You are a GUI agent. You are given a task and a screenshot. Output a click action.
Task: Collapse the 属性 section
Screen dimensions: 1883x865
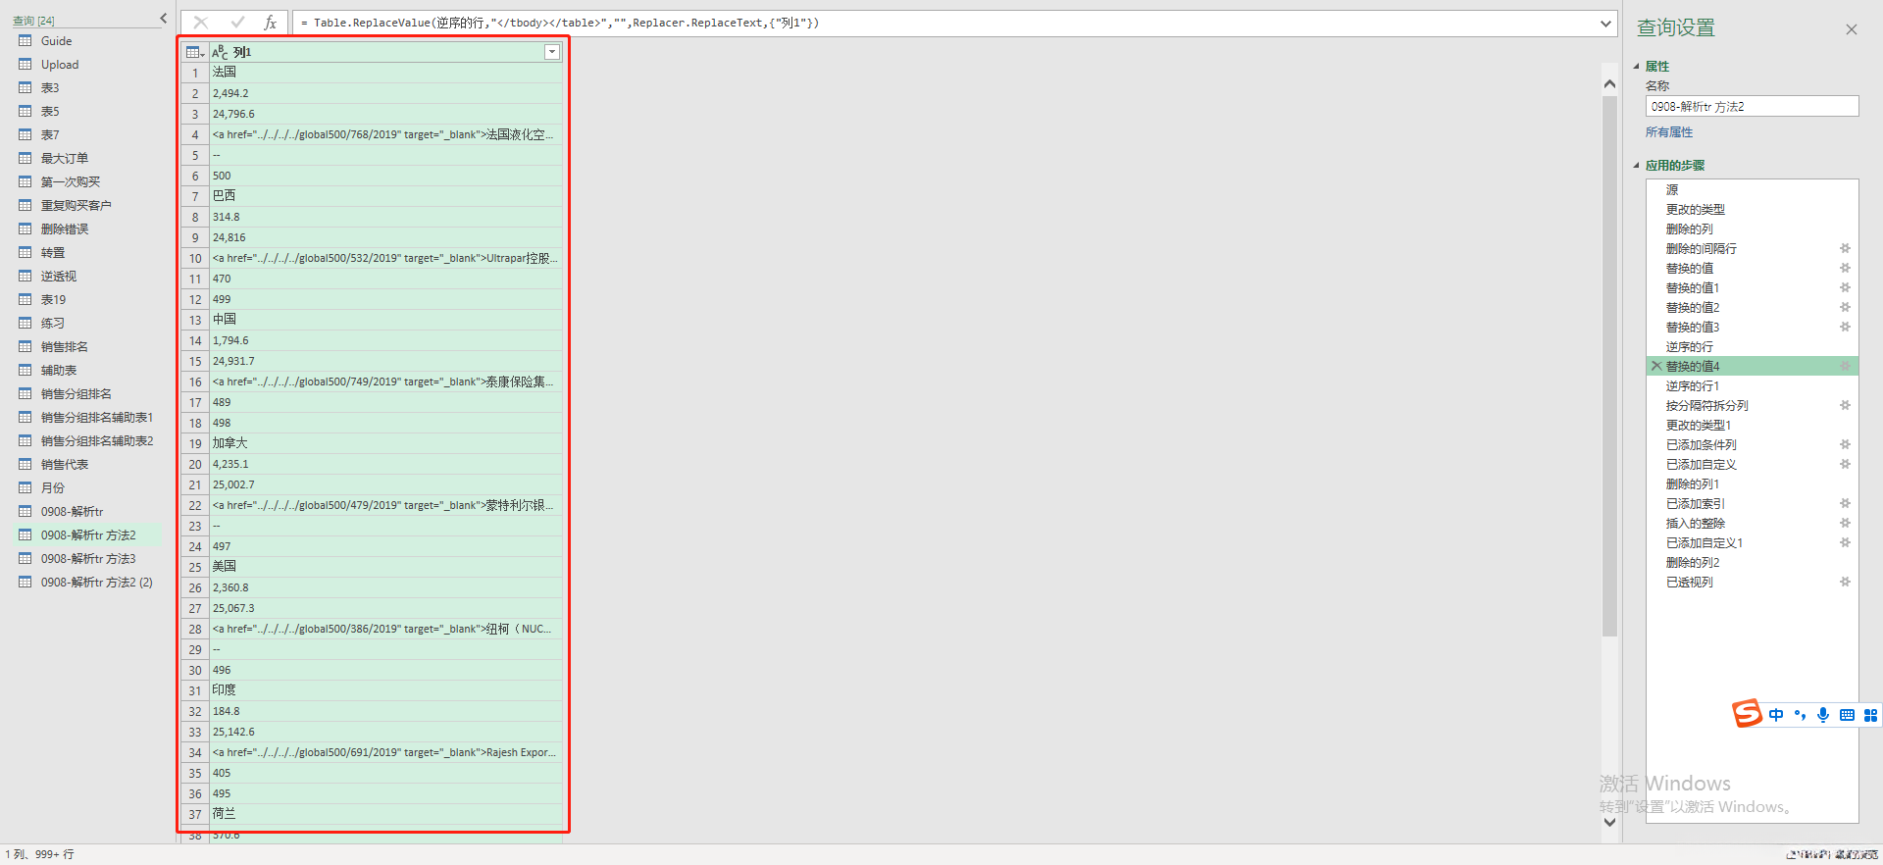(x=1636, y=67)
